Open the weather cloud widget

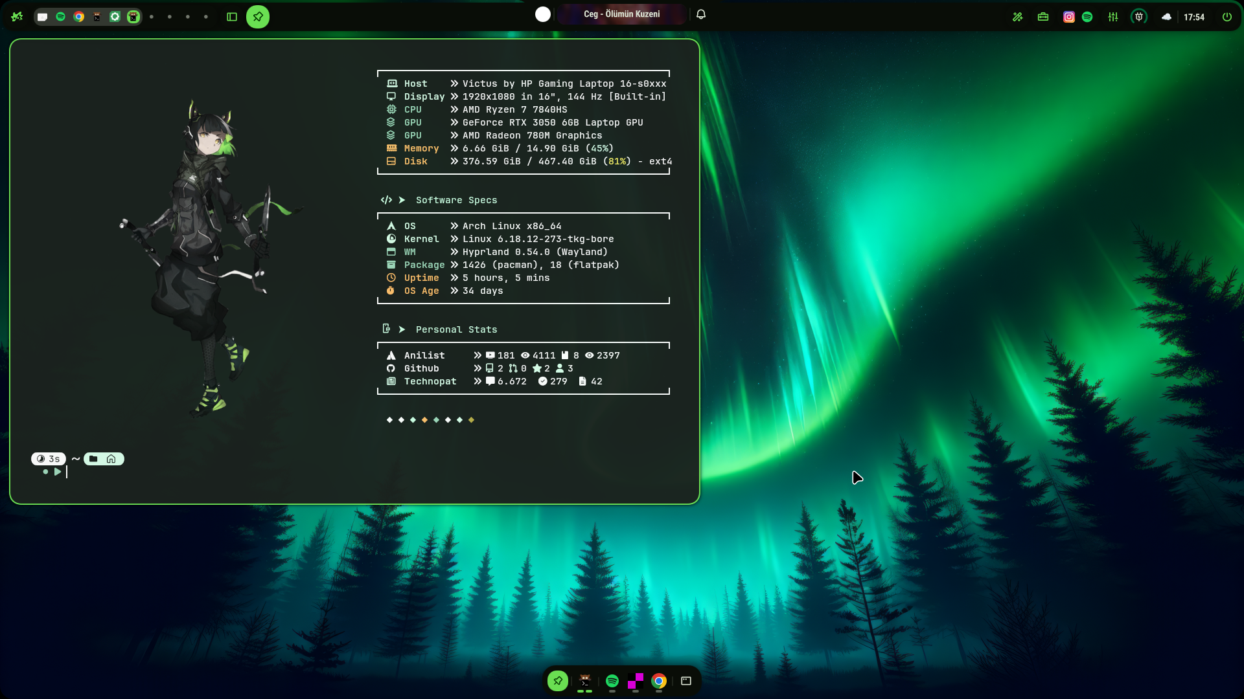[x=1166, y=17]
